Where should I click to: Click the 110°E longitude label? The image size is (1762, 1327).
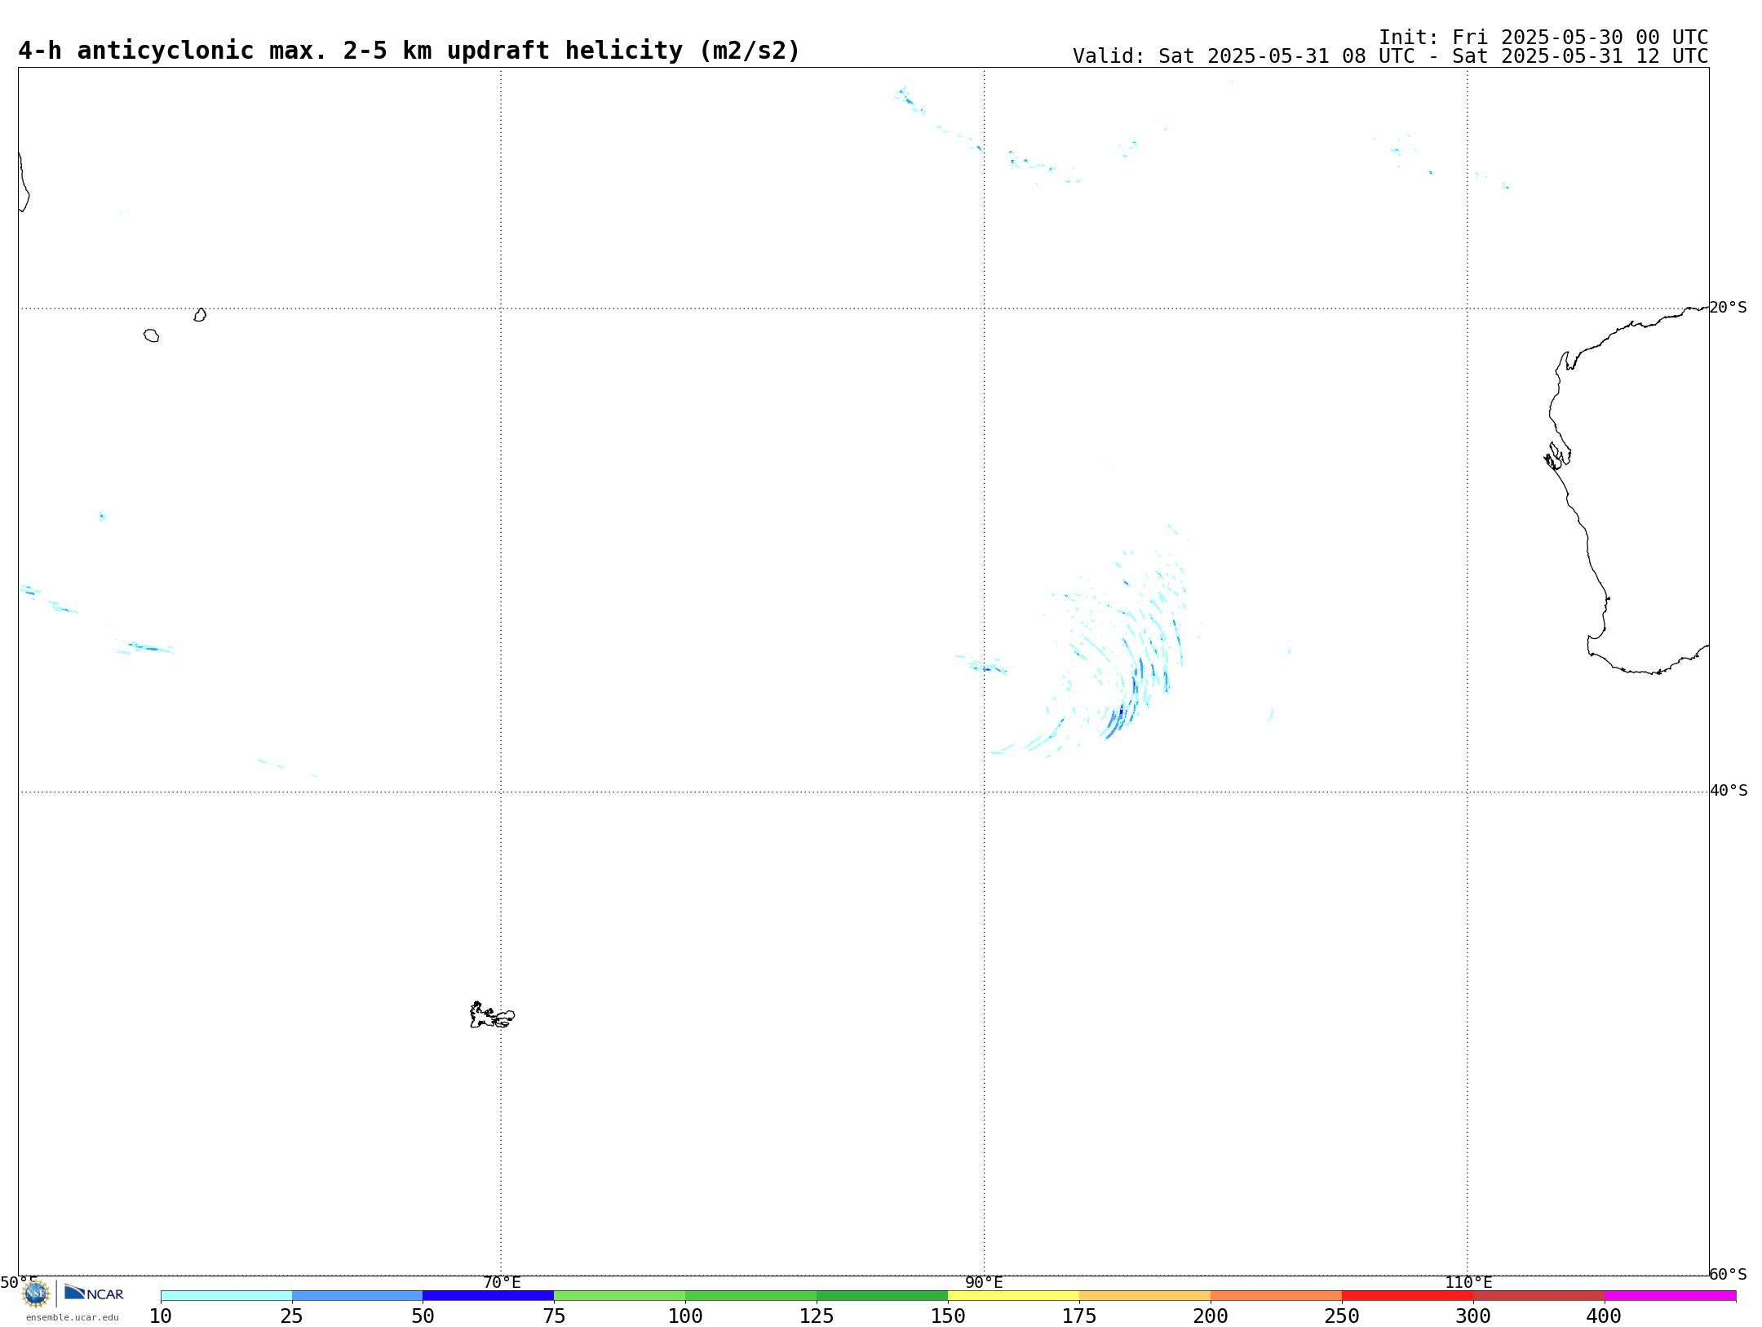[1468, 1282]
